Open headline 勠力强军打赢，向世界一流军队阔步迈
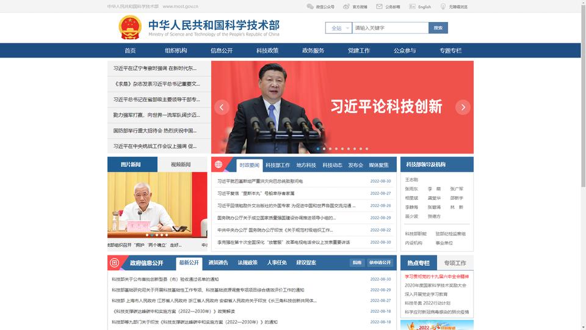The height and width of the screenshot is (330, 586). click(157, 116)
